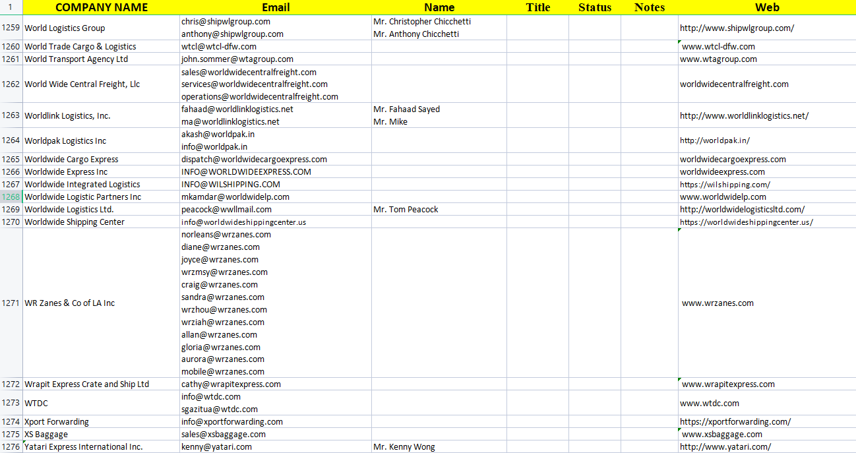Select the Mr. Tom Peacock name cell
This screenshot has height=453, width=856.
[x=406, y=210]
